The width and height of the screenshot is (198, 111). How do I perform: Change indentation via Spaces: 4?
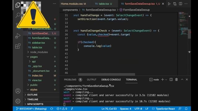(x=126, y=109)
